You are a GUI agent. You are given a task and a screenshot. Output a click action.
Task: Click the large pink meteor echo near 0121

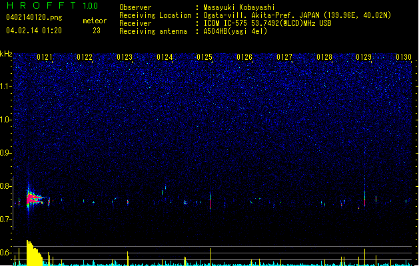point(33,199)
